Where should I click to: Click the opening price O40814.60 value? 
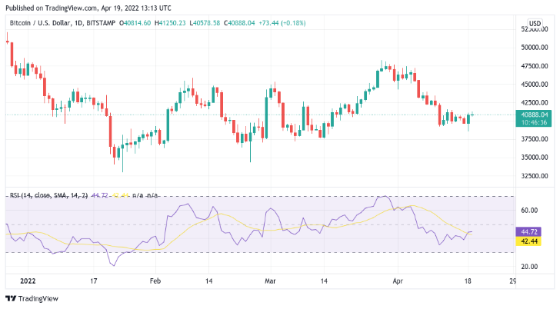tap(135, 23)
